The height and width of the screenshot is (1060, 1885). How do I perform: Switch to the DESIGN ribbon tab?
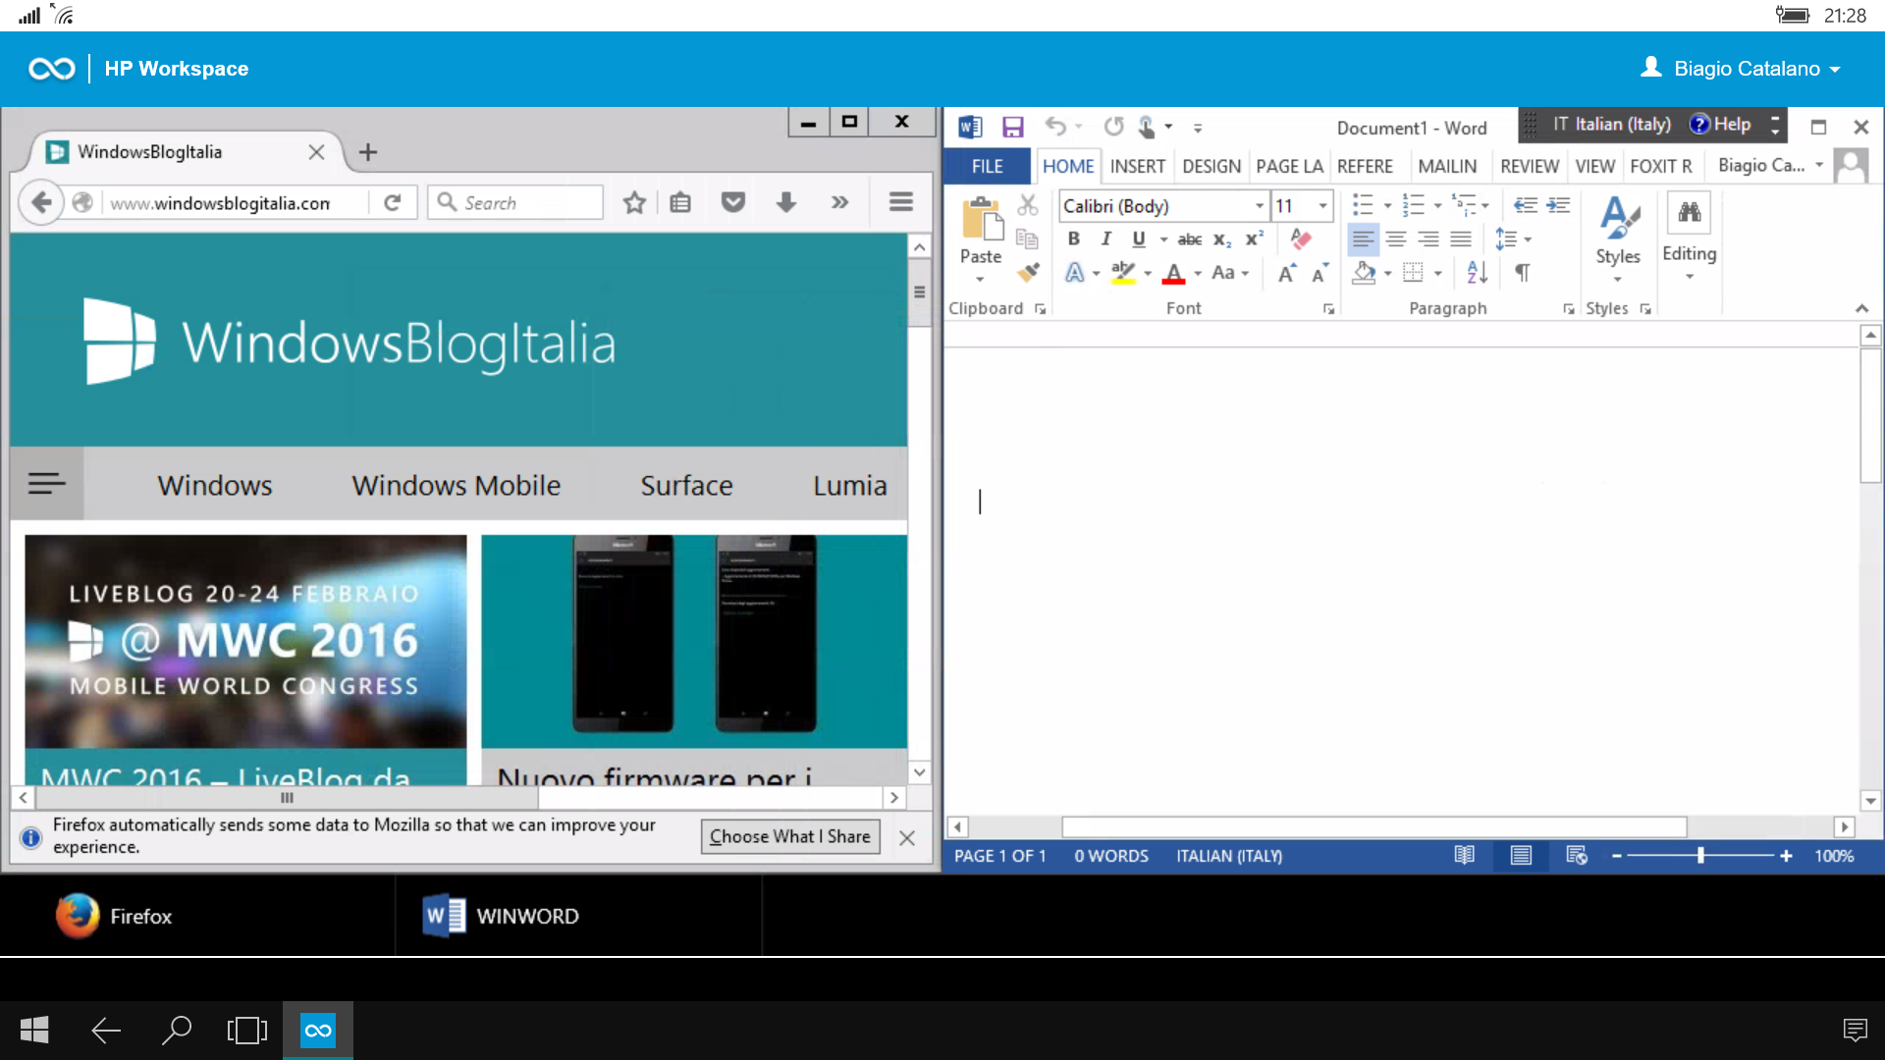coord(1212,166)
